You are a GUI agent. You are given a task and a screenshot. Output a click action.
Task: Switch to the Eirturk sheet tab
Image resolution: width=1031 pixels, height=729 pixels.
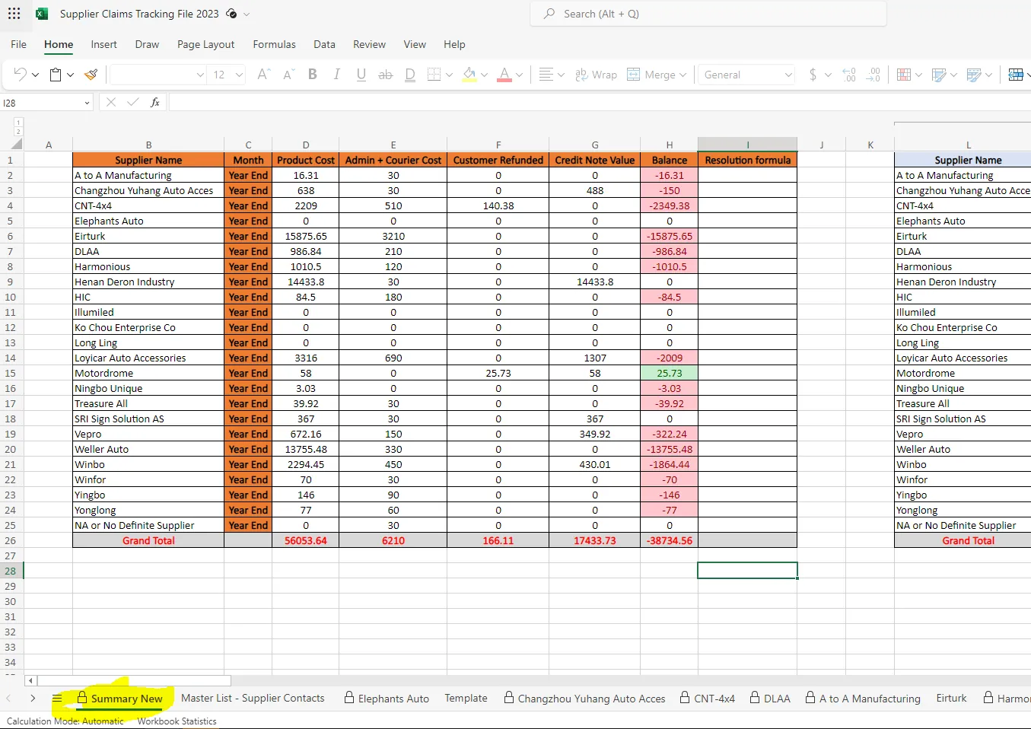(x=951, y=698)
